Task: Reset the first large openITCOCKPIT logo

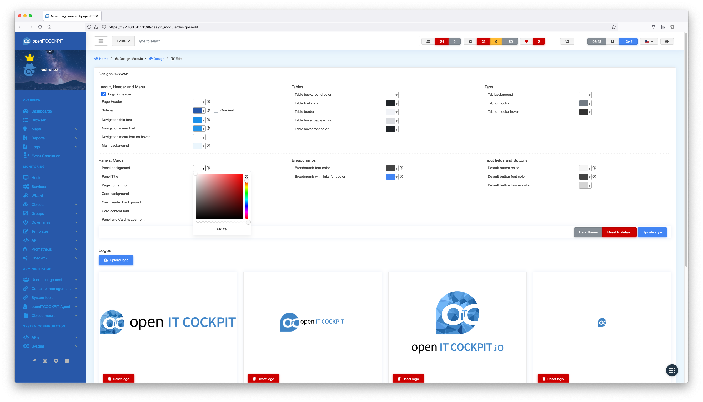Action: pos(118,379)
